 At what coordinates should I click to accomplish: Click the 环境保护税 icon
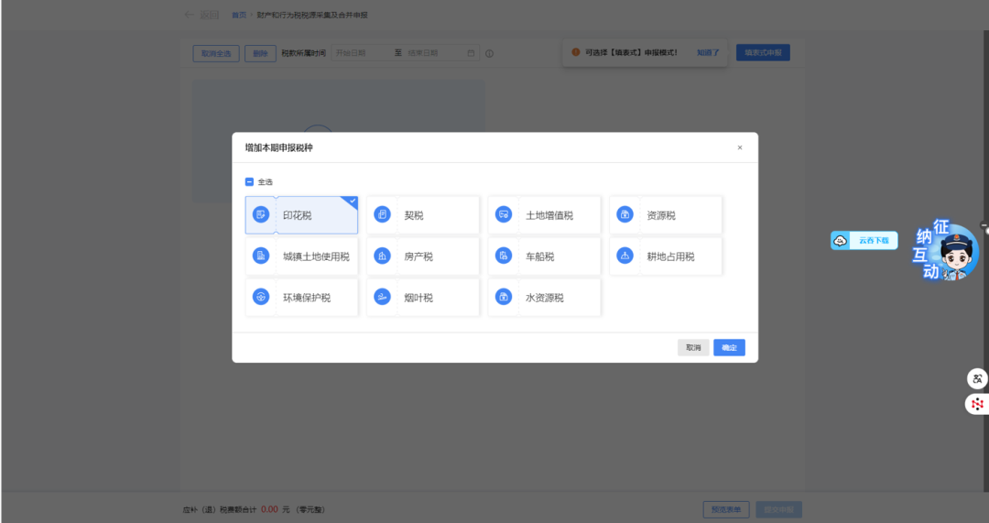[x=261, y=297]
